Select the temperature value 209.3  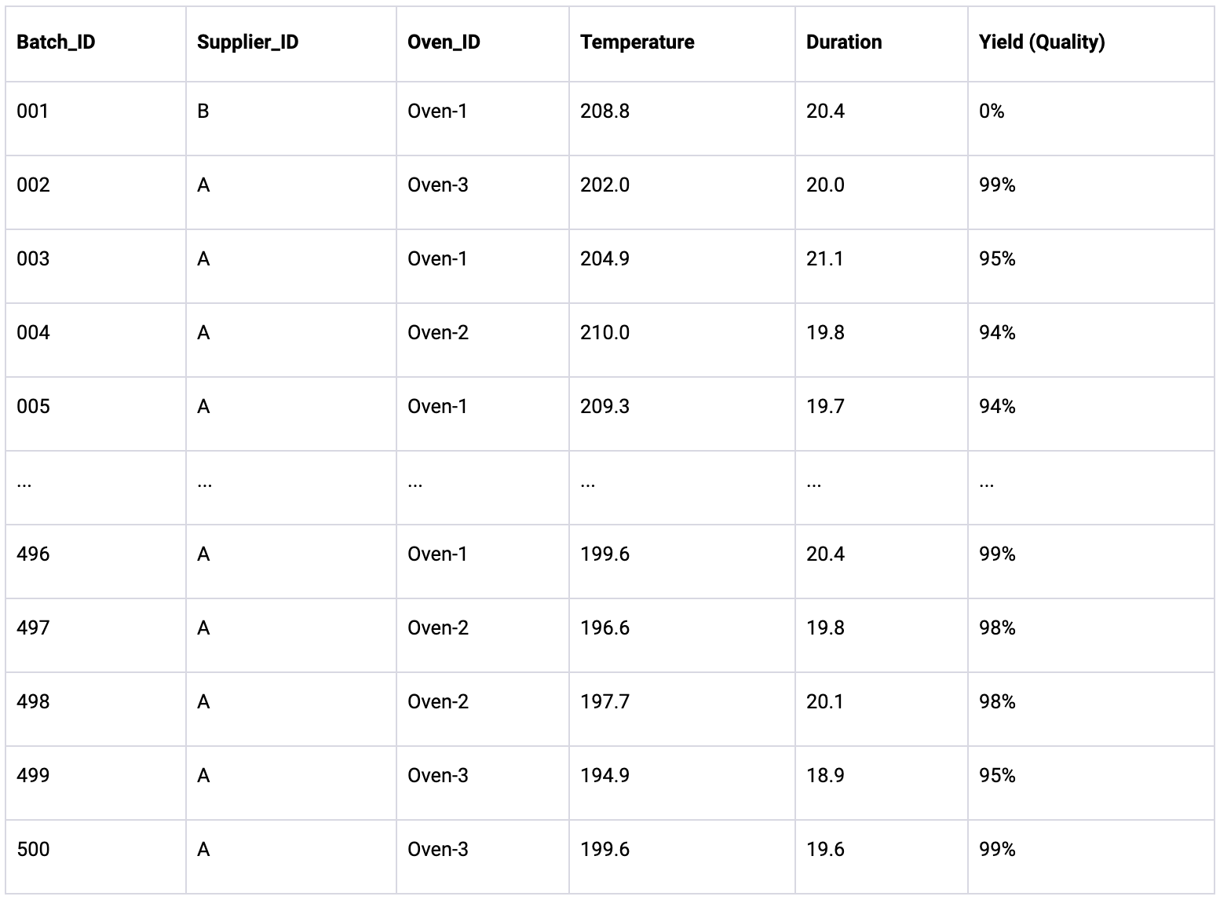pos(605,407)
